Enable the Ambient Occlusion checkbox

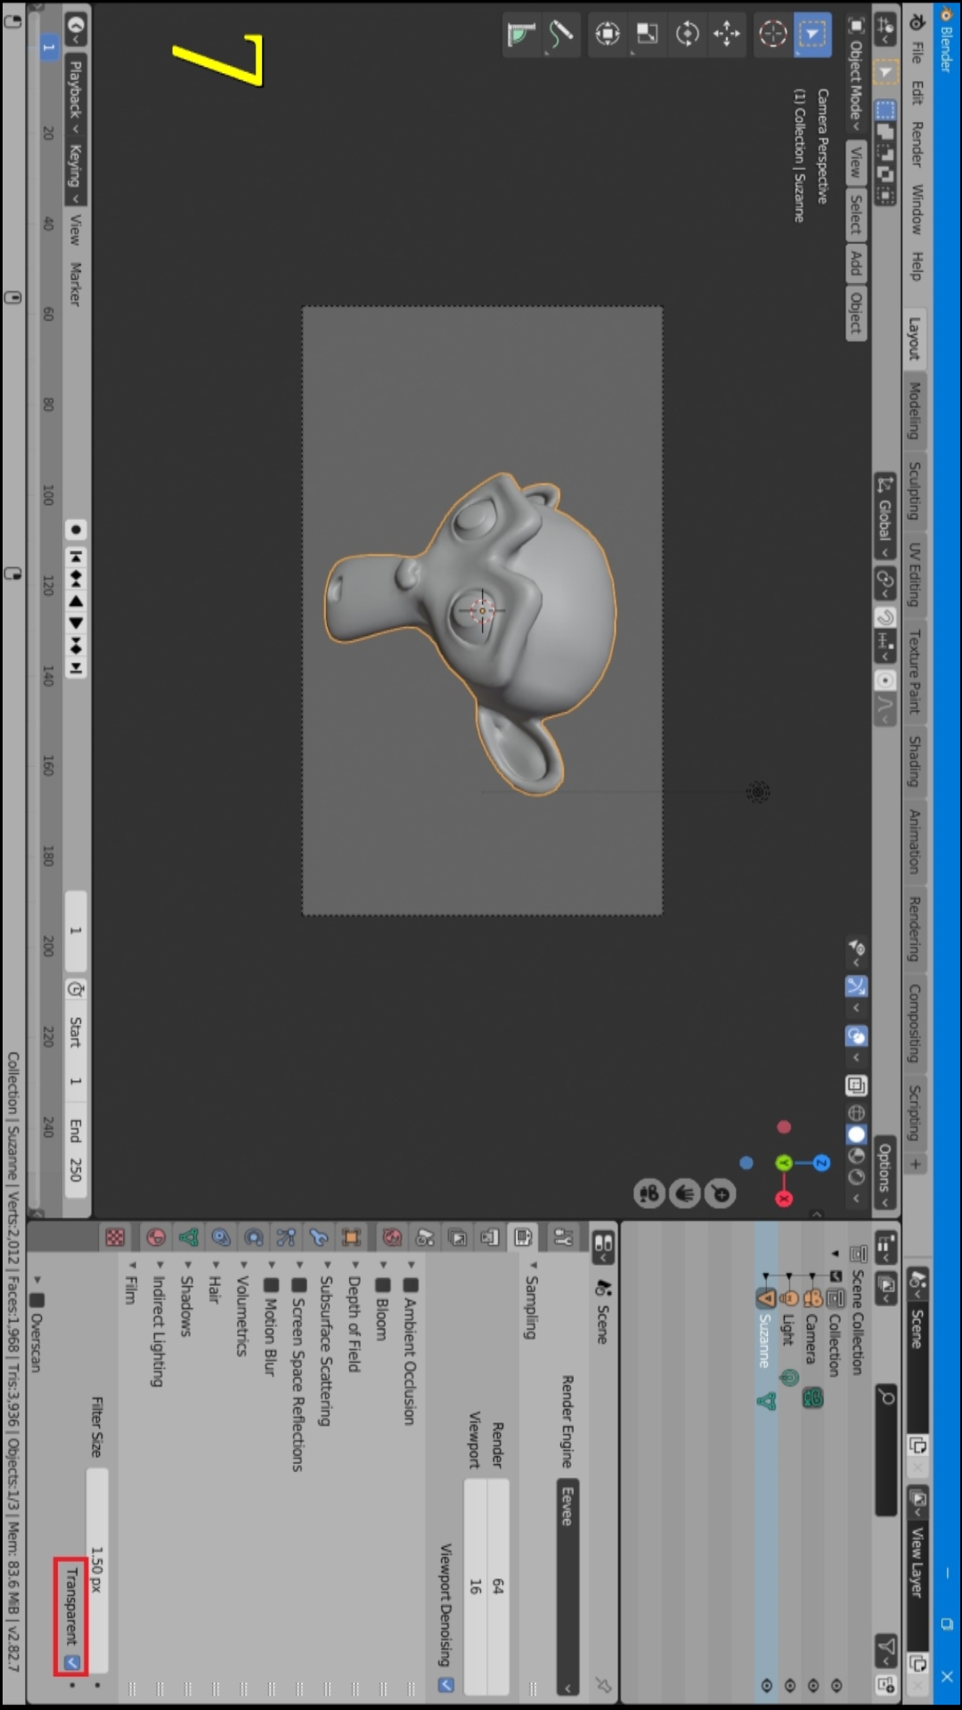point(411,1284)
